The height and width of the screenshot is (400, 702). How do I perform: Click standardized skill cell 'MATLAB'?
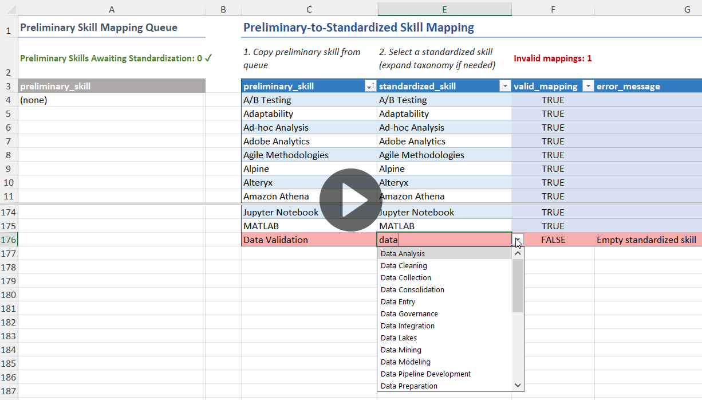tap(444, 226)
